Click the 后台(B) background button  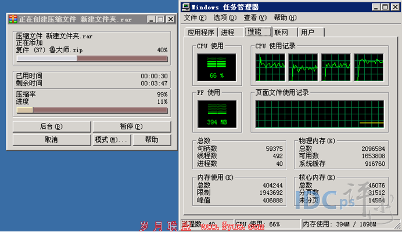pos(52,126)
